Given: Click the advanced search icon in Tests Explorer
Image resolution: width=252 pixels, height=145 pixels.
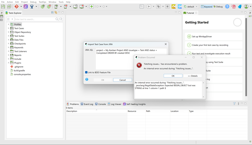Looking at the screenshot, I should tap(61, 19).
